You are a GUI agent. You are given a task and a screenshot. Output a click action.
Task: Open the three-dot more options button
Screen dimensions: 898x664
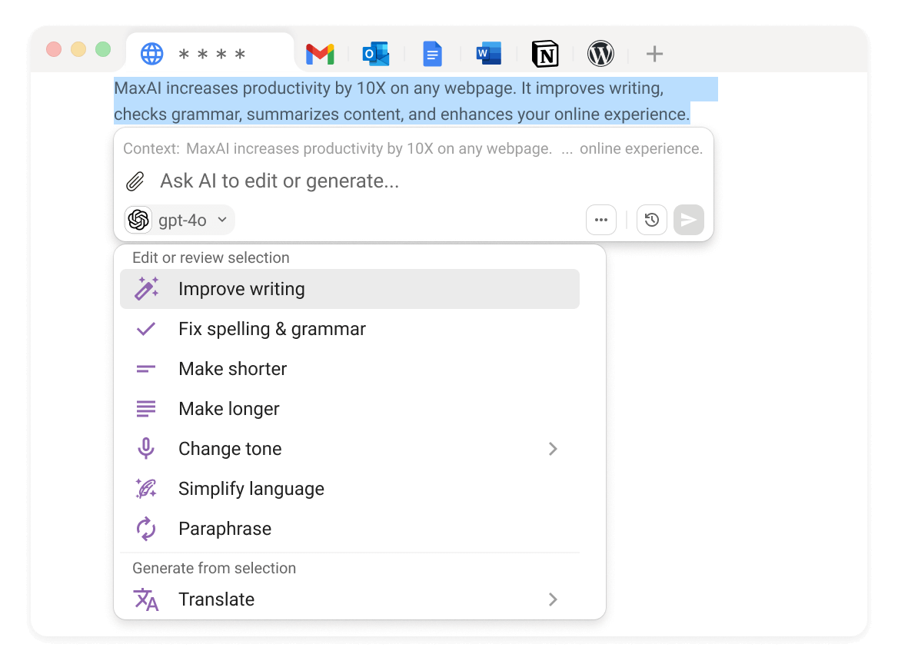coord(600,220)
